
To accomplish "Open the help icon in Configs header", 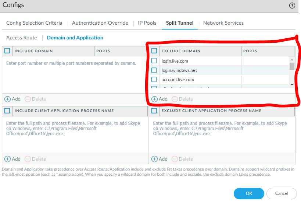I will pos(292,6).
